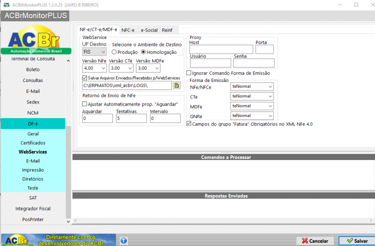Check Ignorar Comando Forma de Emissão
Screen dimensions: 375x246
coord(188,73)
